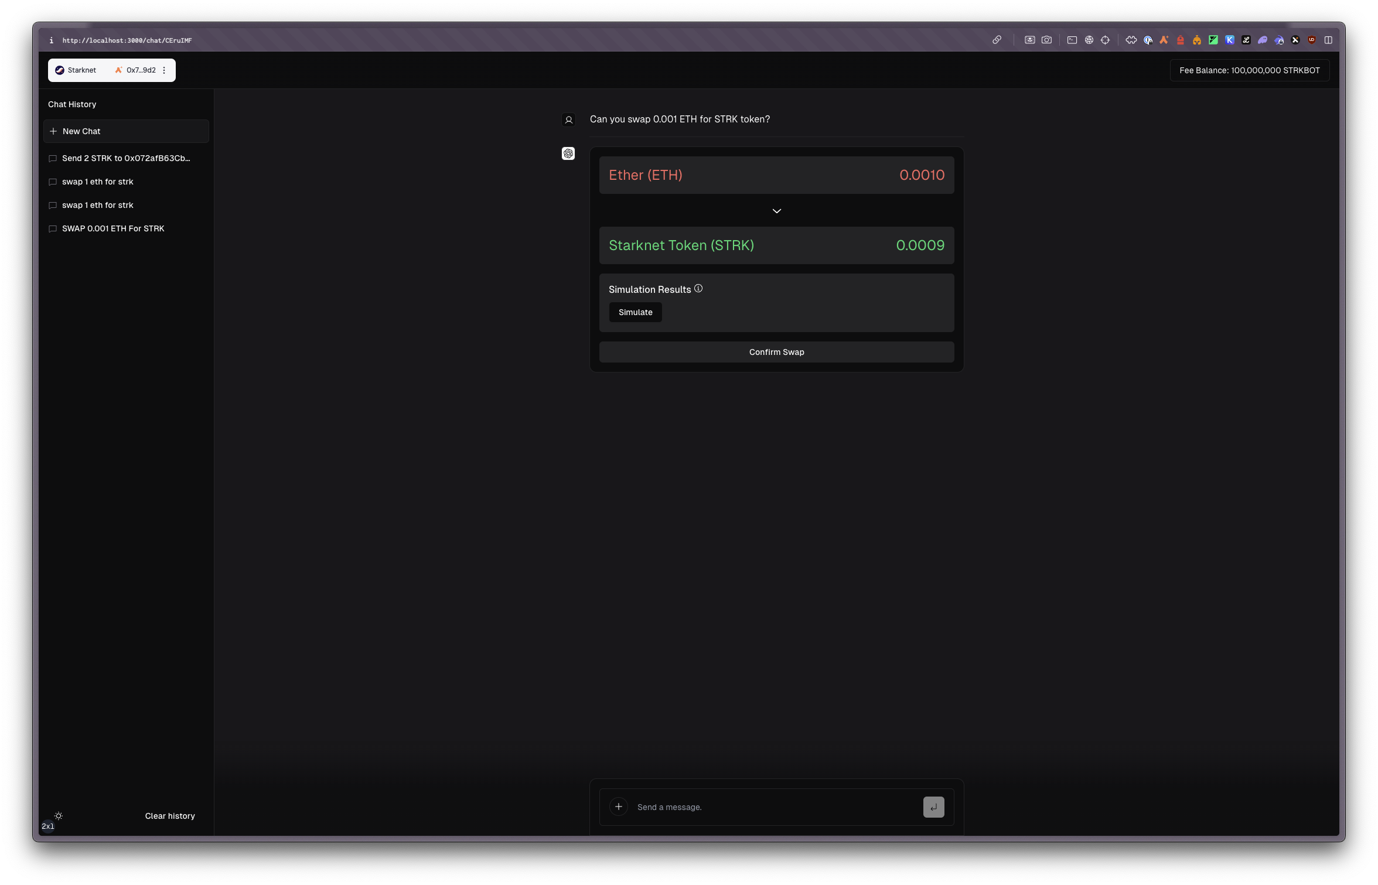Click the Ether (ETH) amount row

pos(776,175)
